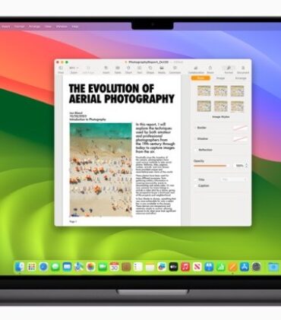The width and height of the screenshot is (281, 320).
Task: Open Calendar from the Dock
Action: click(115, 267)
